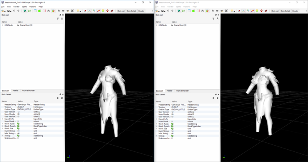Click screenshot frame icon in daedrictorsof_0 toolbar
This screenshot has width=308, height=162.
72,11
